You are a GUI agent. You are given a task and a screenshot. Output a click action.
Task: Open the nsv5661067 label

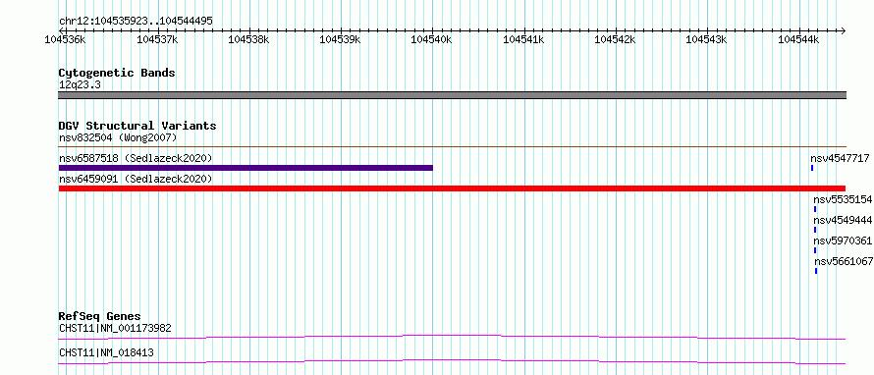(844, 261)
